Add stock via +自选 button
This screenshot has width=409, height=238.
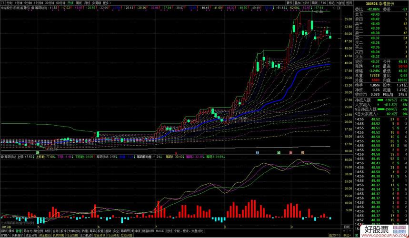pyautogui.click(x=340, y=3)
